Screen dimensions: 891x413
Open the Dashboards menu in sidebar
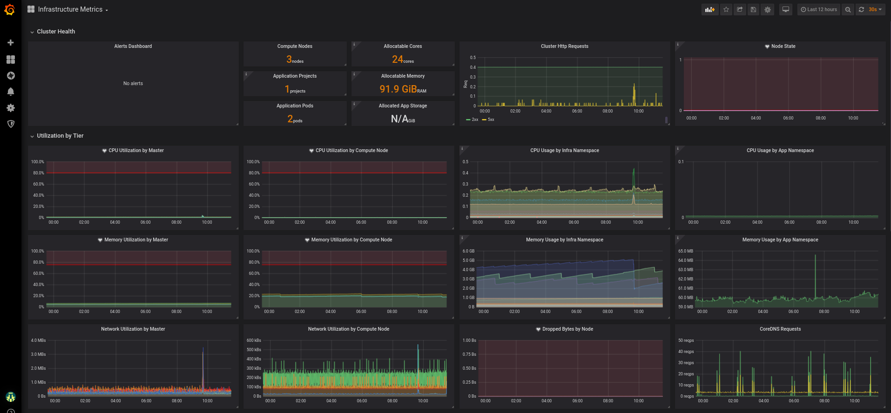coord(11,60)
